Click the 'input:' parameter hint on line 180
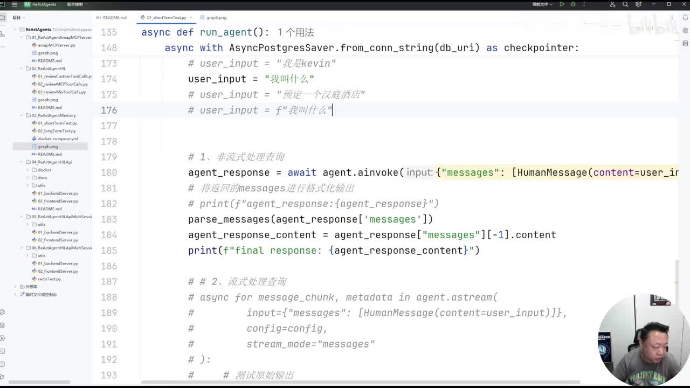 coord(419,172)
